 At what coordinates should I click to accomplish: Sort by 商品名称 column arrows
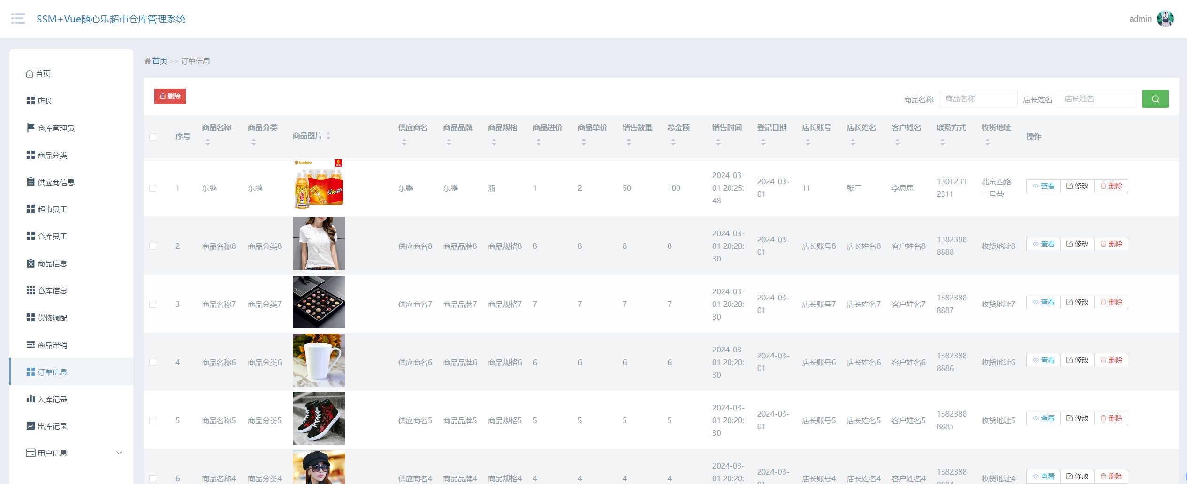coord(207,142)
